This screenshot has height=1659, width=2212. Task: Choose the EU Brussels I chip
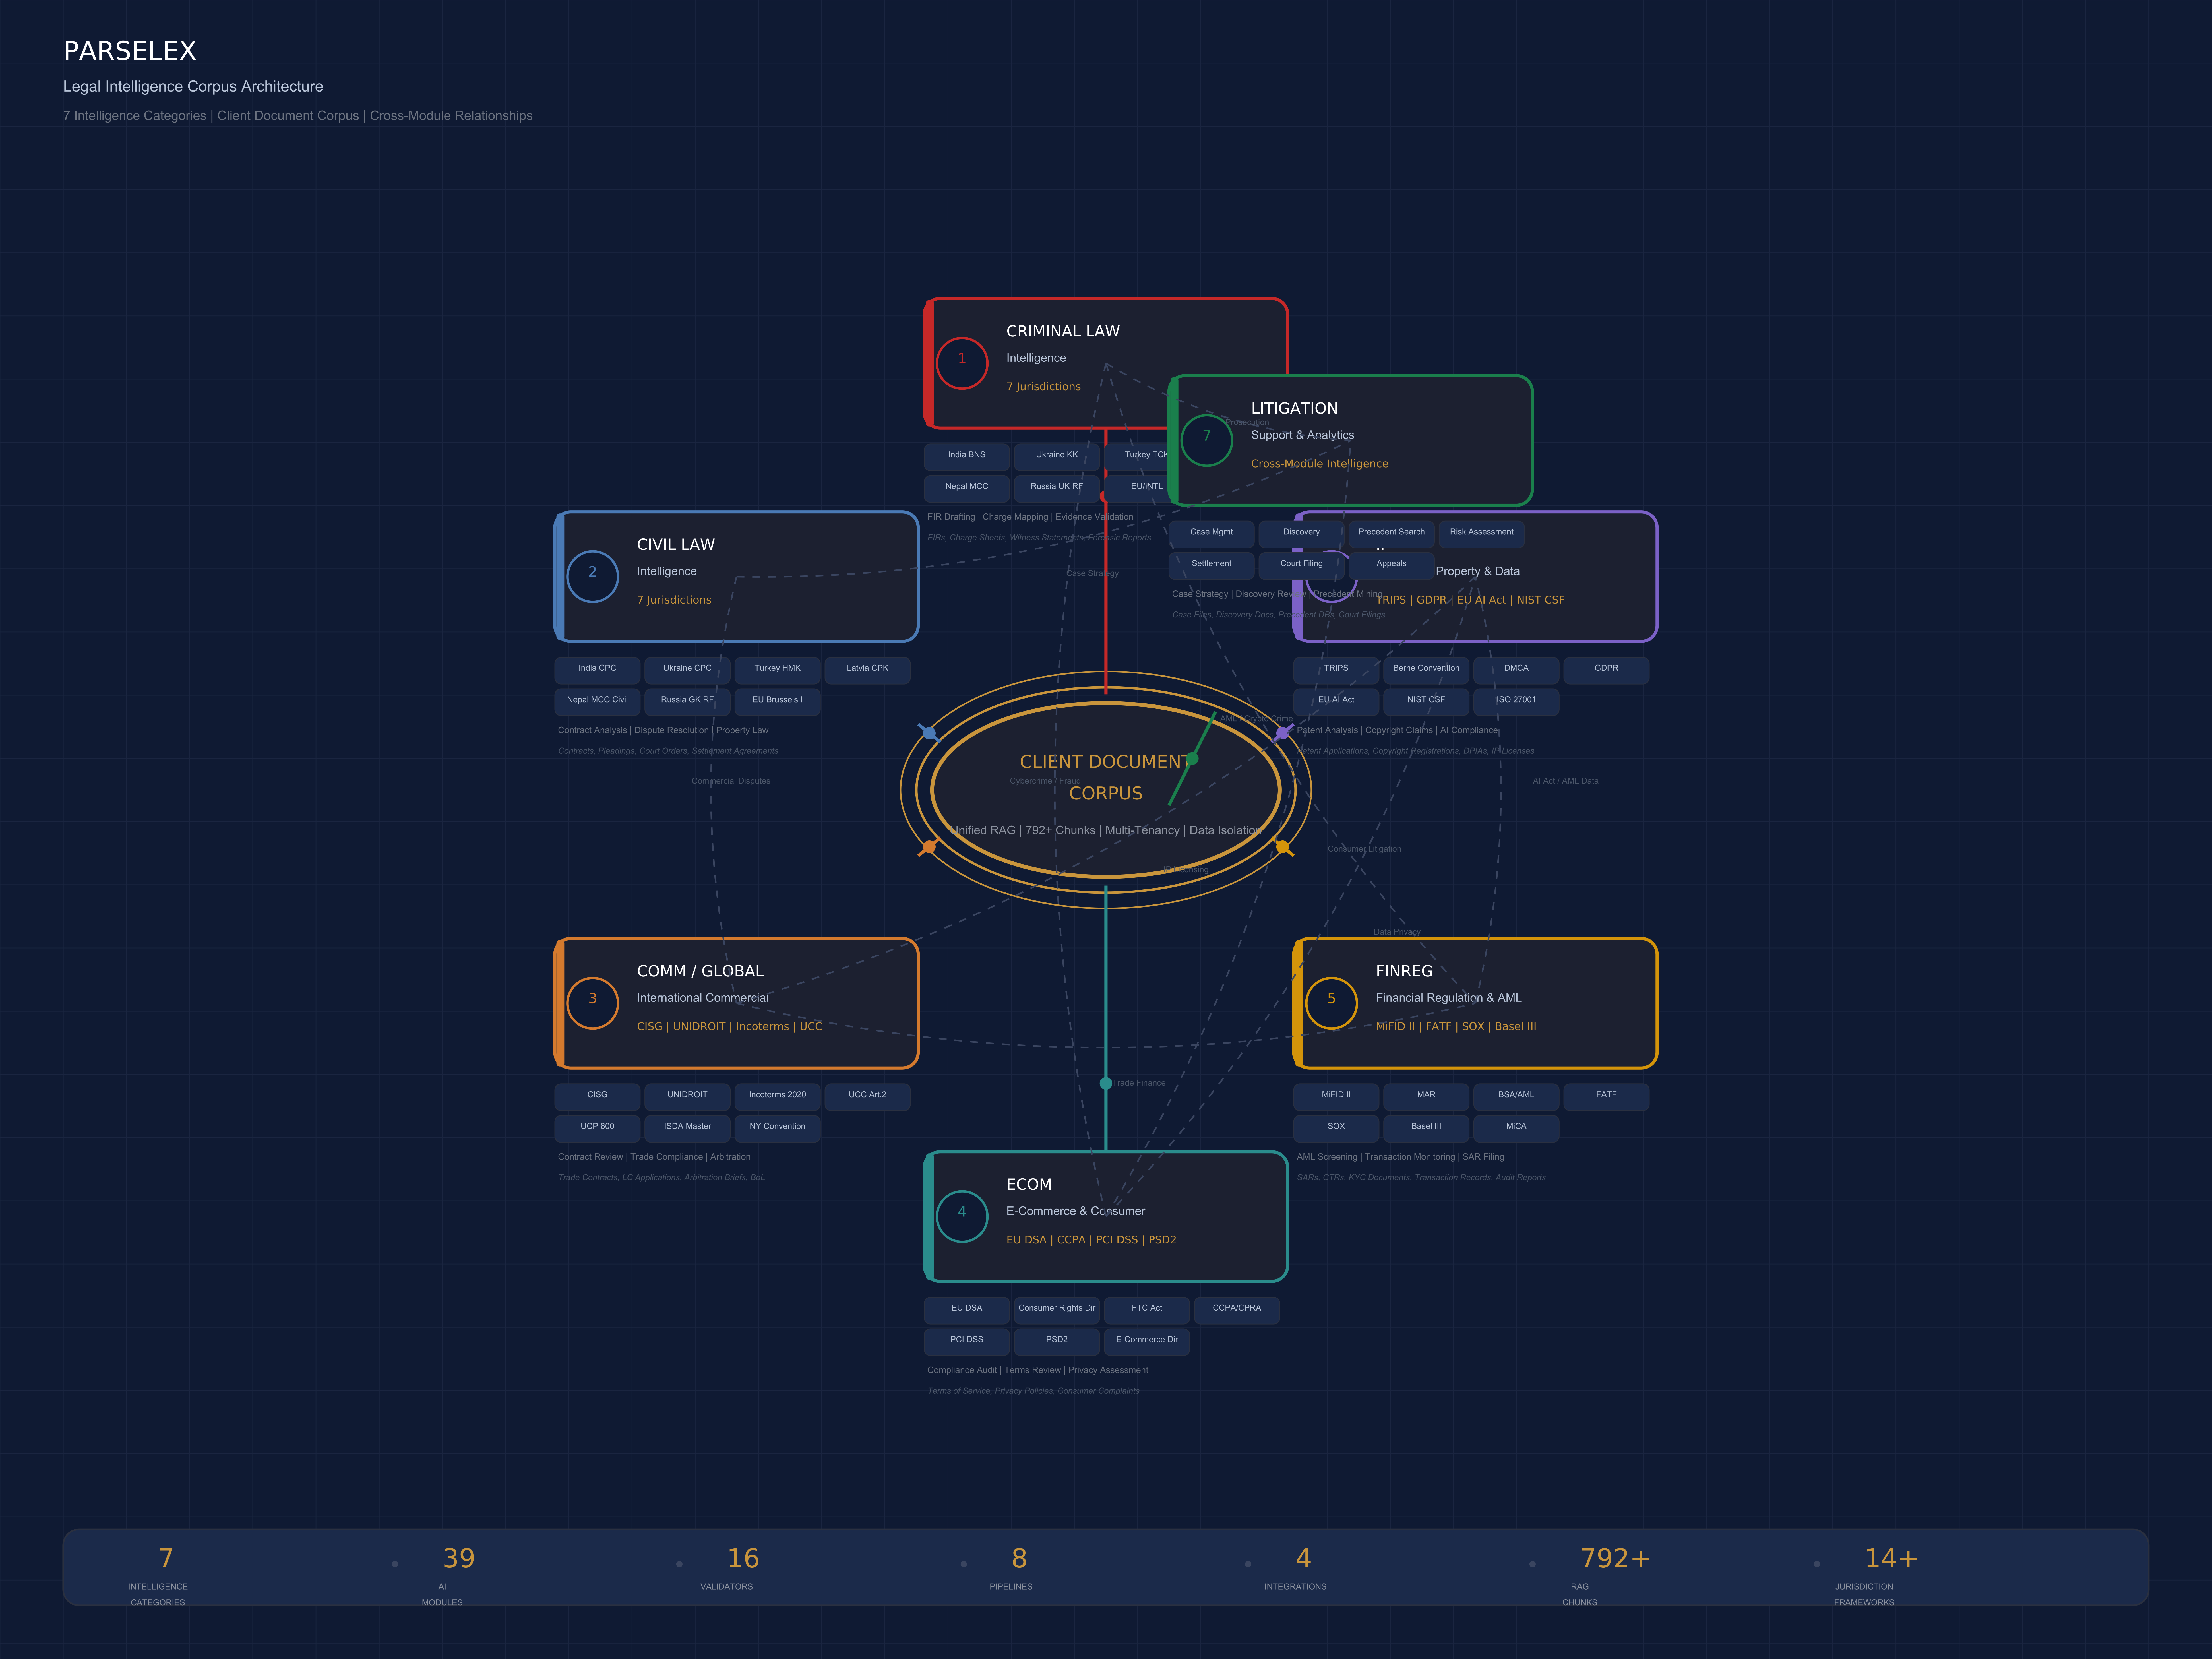point(778,702)
